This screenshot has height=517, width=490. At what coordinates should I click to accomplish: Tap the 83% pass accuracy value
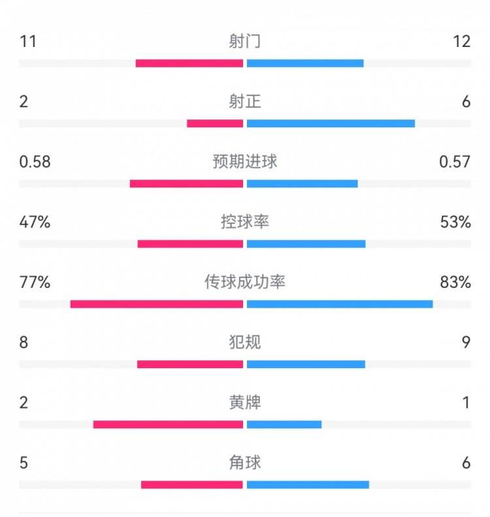coord(455,282)
